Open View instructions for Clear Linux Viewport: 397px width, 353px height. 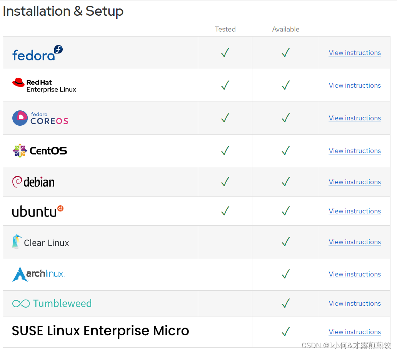[x=355, y=242]
